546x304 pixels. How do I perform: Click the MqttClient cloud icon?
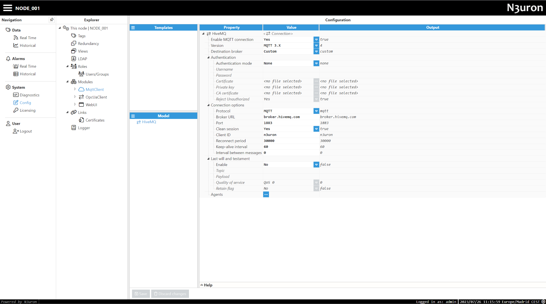pos(81,89)
